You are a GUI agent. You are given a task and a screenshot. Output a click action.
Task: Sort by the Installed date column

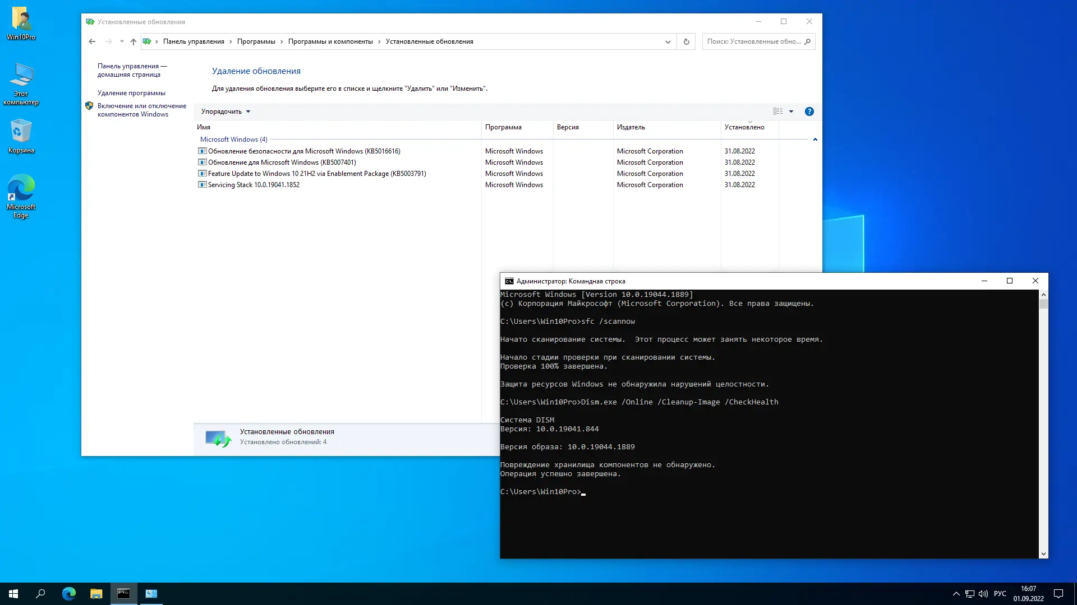coord(744,127)
